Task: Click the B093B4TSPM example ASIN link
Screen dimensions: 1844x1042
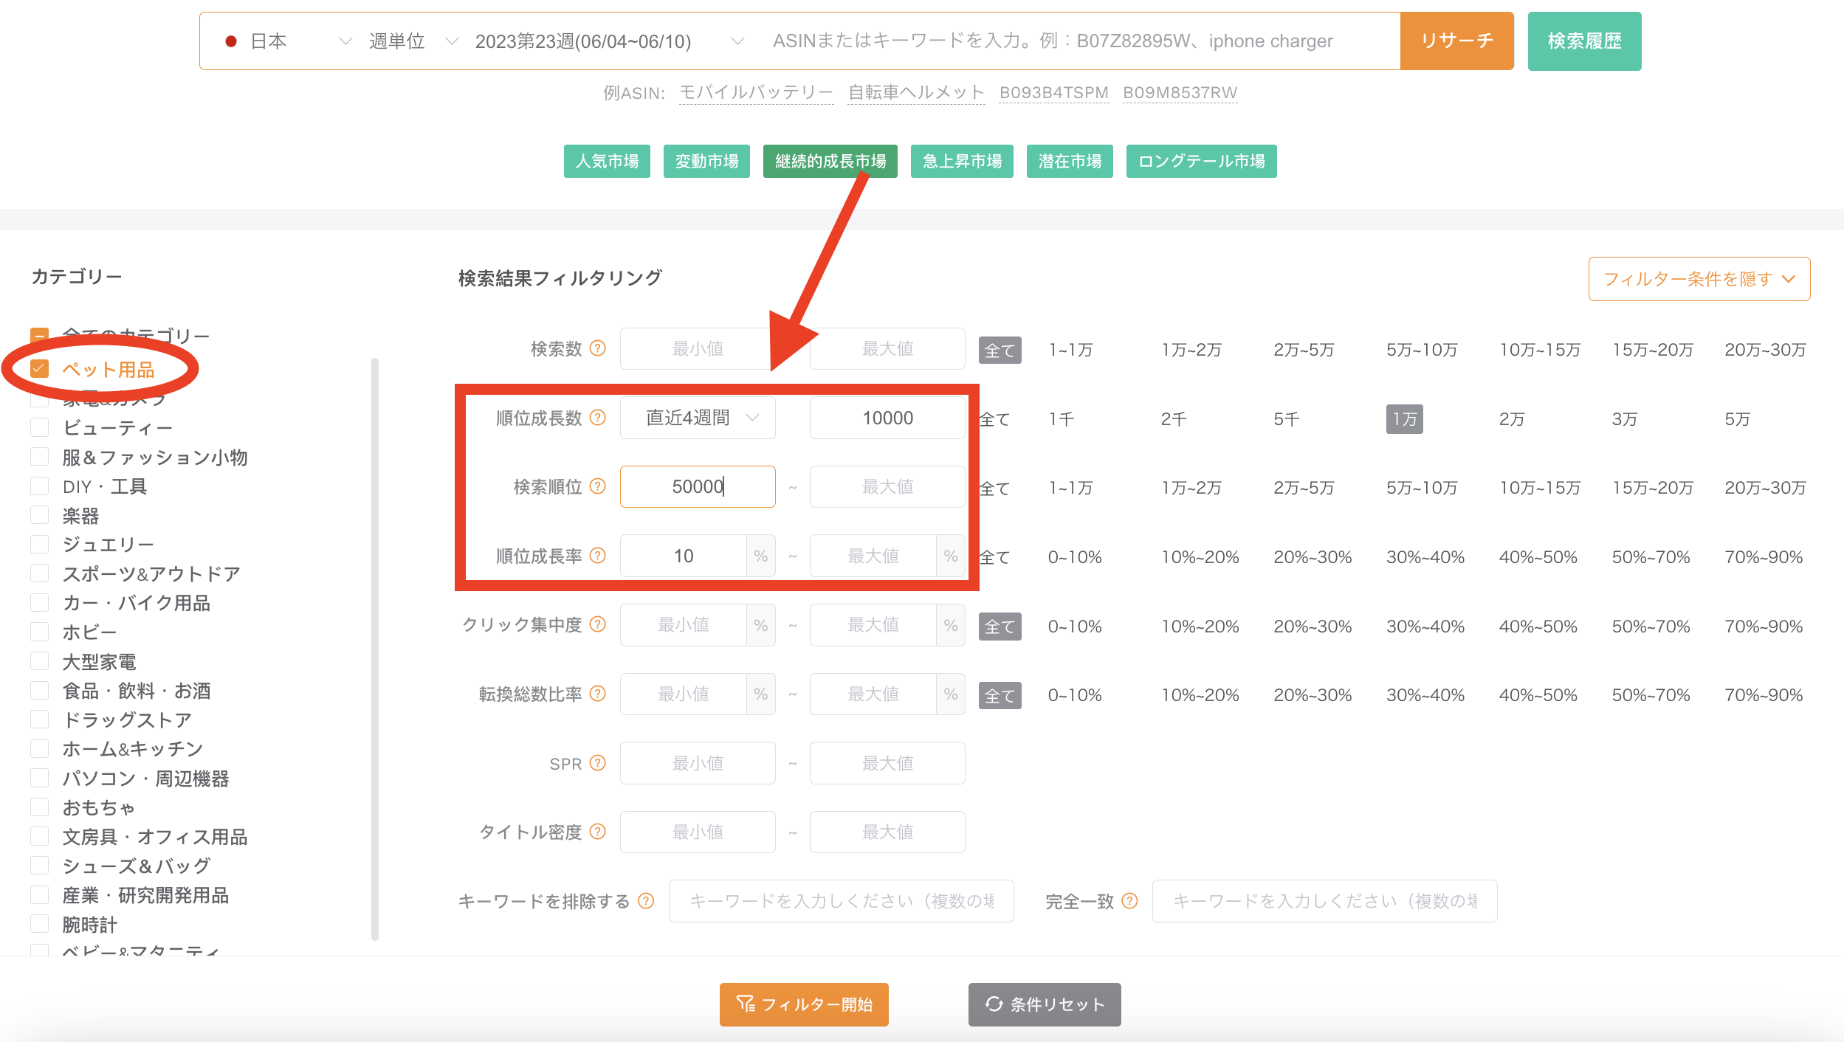Action: point(1053,93)
